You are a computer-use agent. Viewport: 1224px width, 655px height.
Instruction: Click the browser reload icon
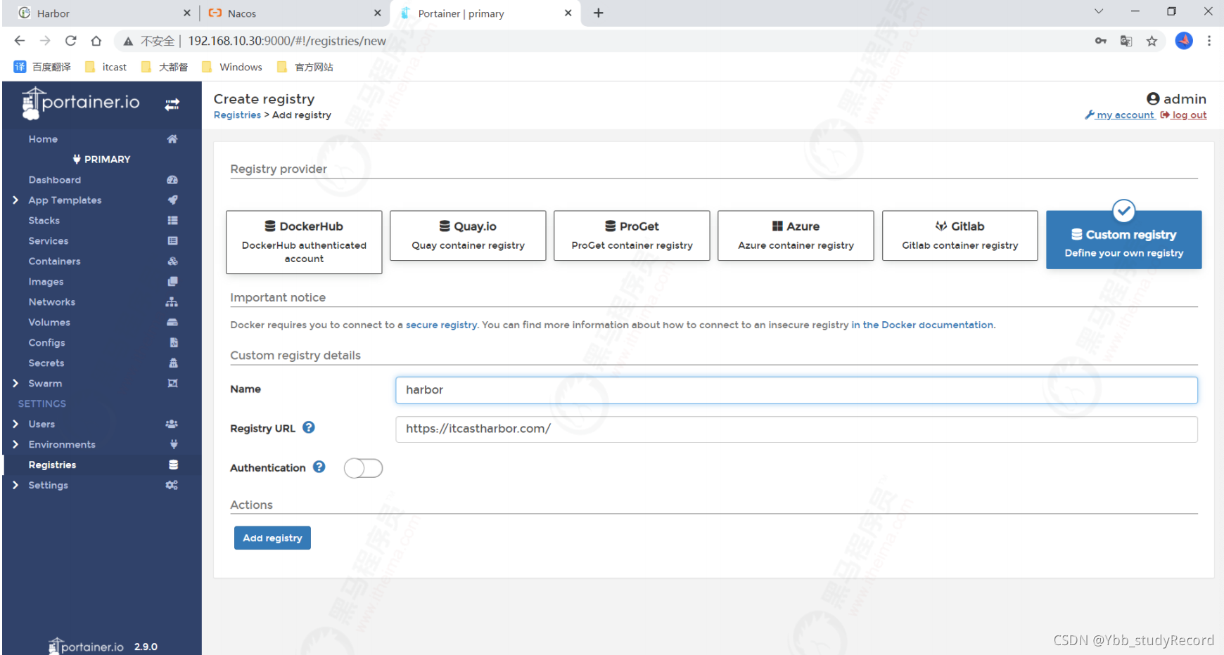click(x=71, y=41)
